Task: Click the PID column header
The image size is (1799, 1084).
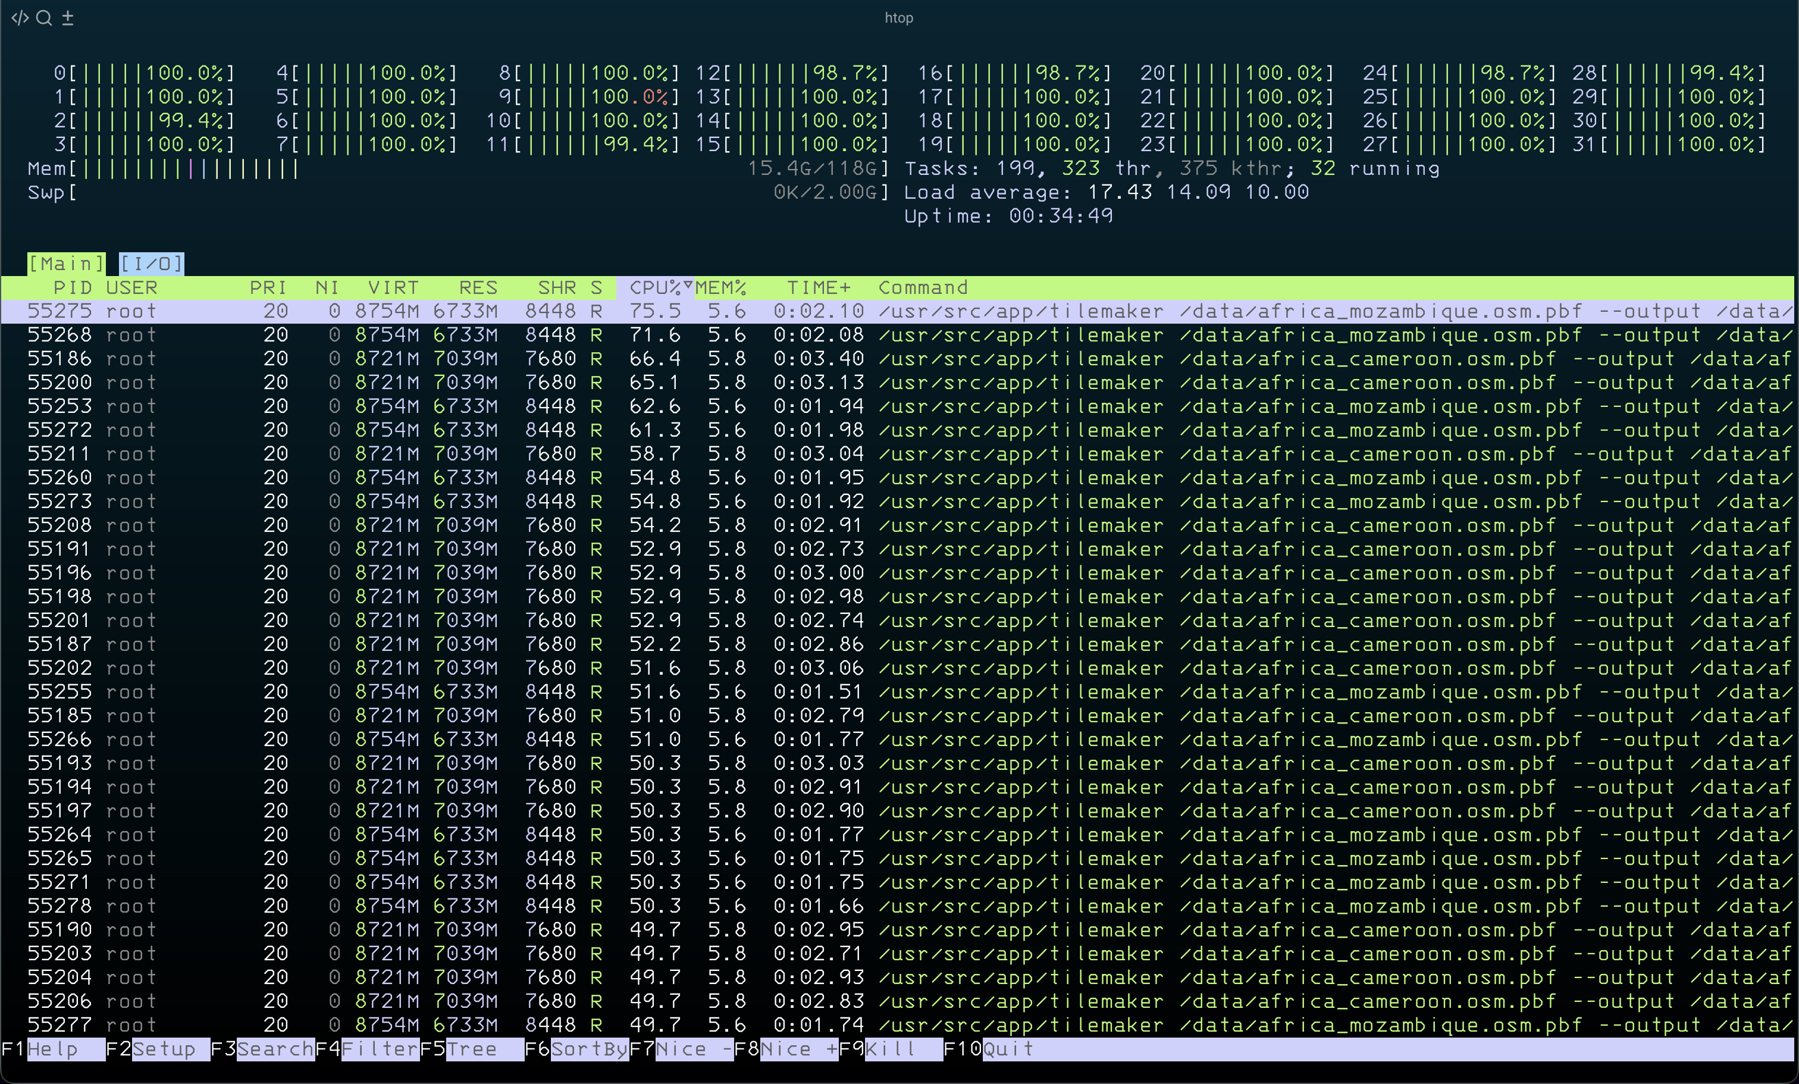Action: pos(73,287)
